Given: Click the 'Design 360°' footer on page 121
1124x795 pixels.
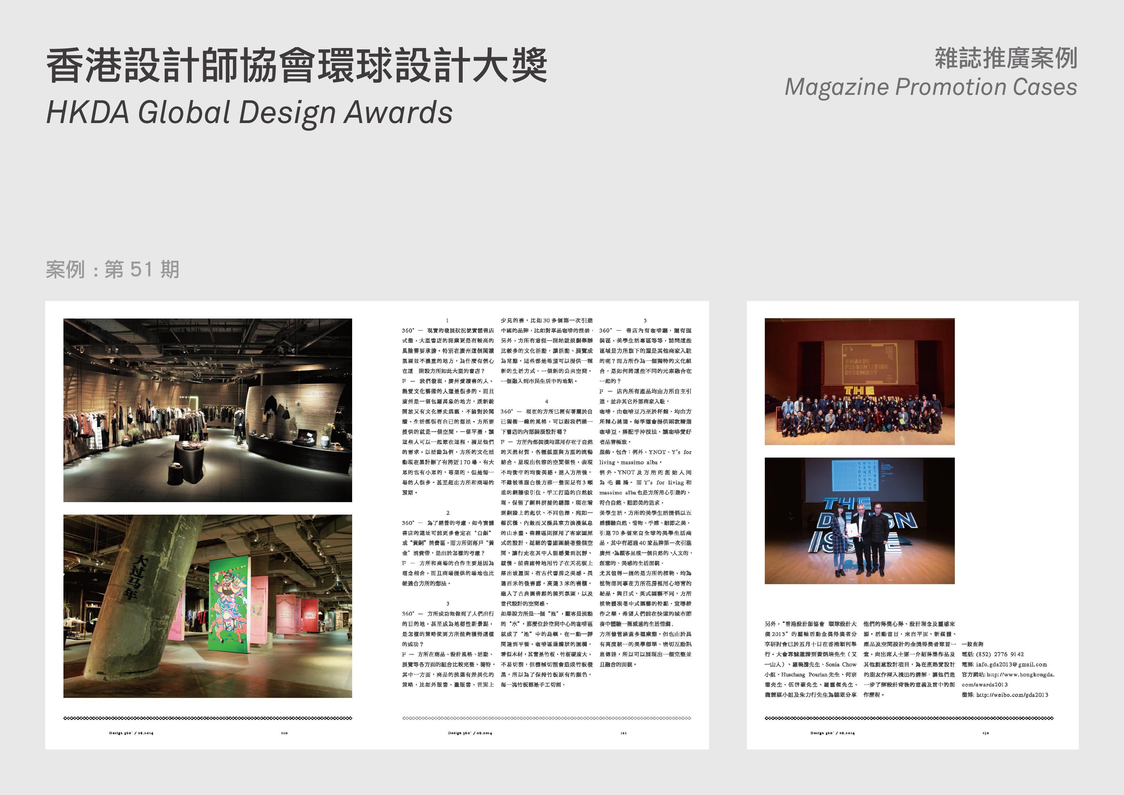Looking at the screenshot, I should [x=470, y=733].
